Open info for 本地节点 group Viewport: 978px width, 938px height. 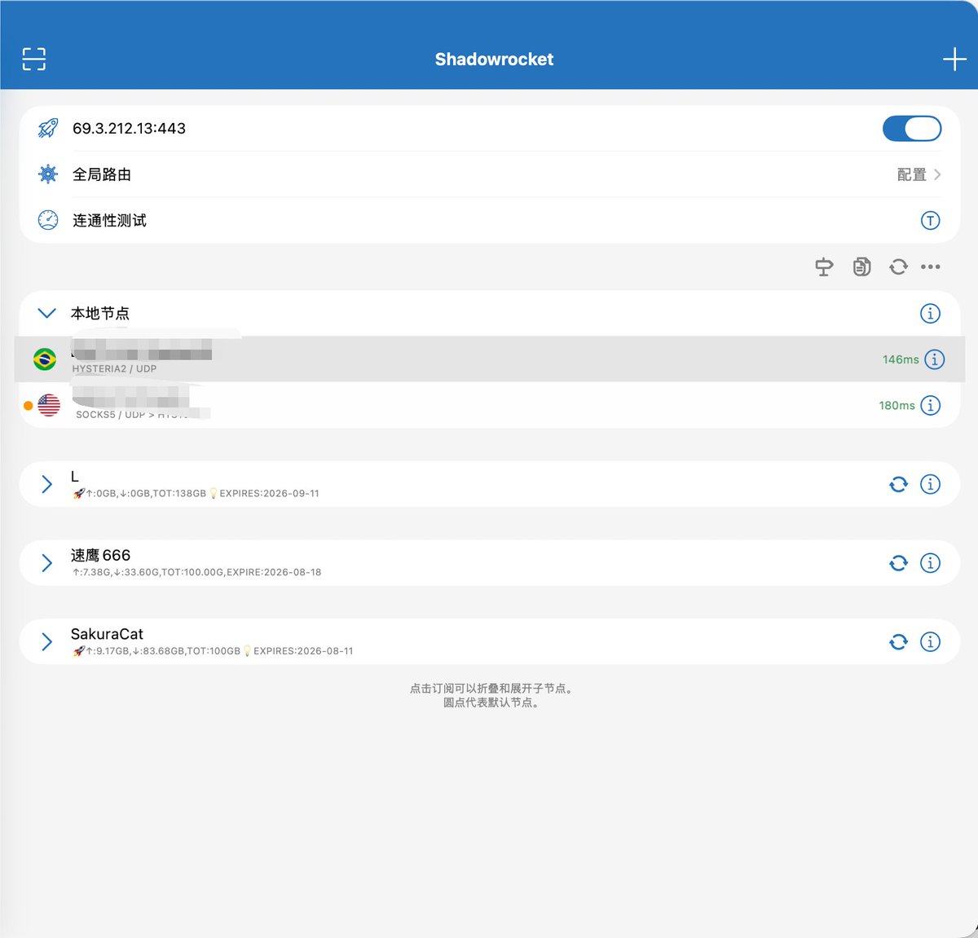click(930, 313)
